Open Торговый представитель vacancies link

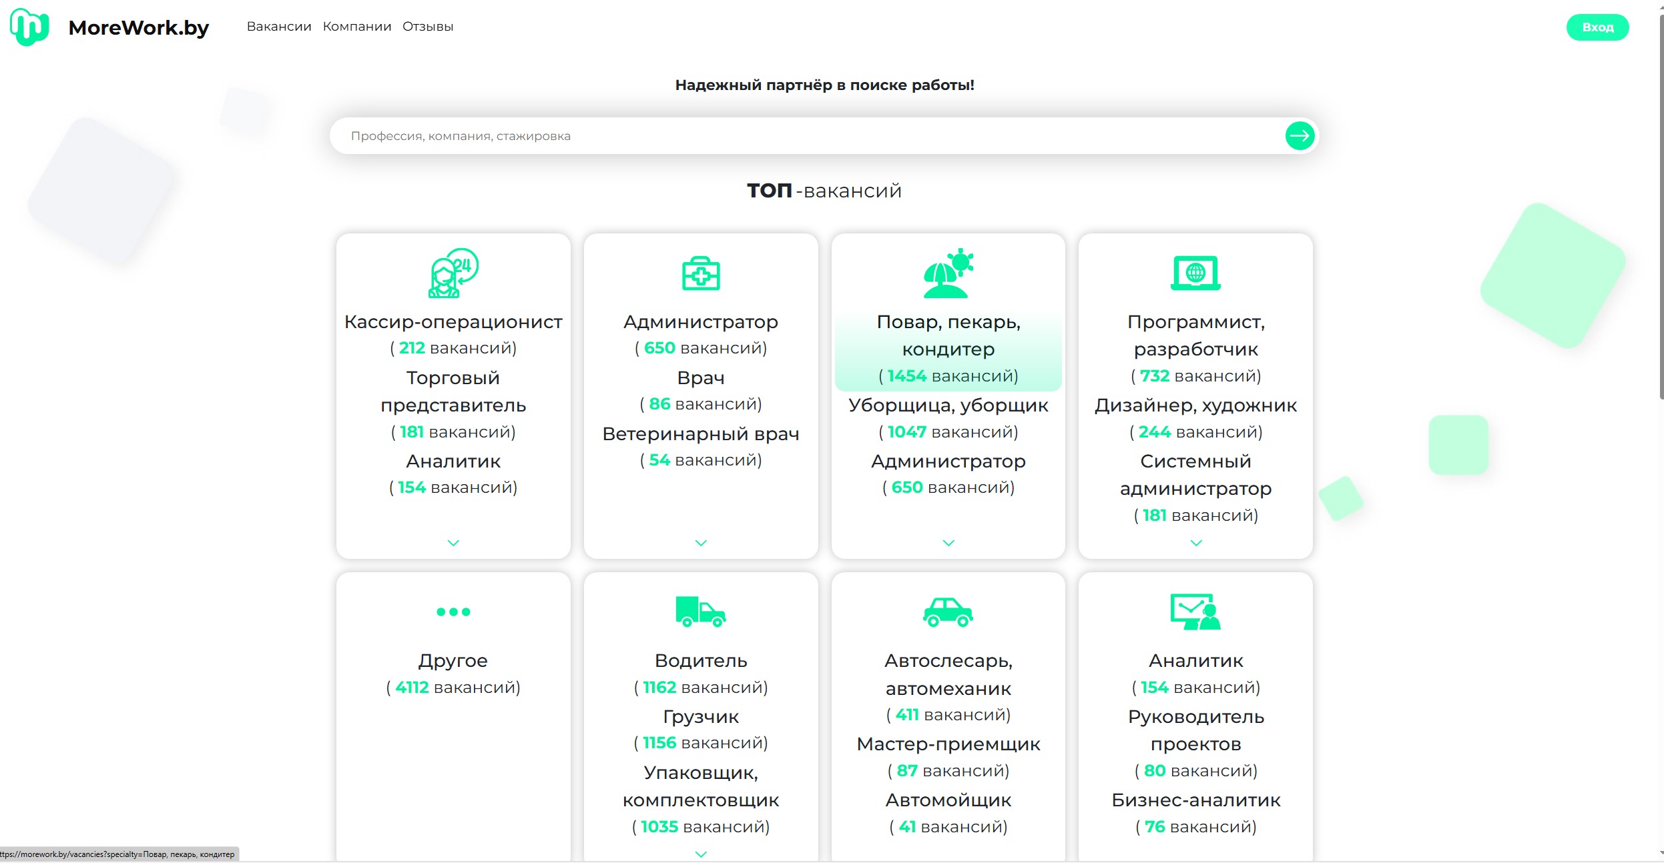(x=453, y=391)
